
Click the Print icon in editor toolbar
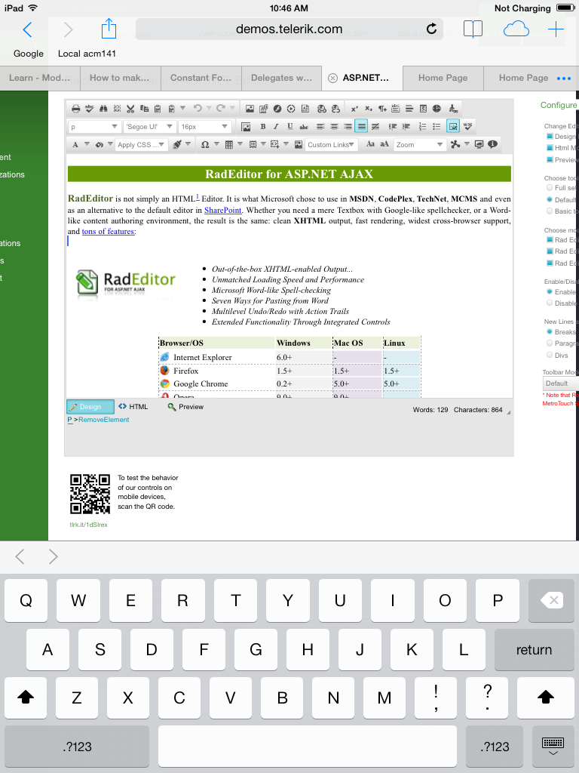pyautogui.click(x=75, y=109)
